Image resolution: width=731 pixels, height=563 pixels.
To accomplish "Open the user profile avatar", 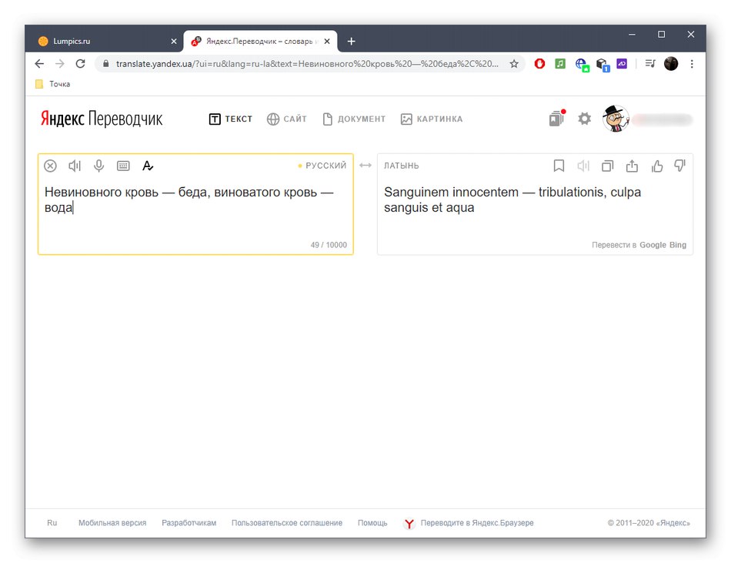I will tap(616, 119).
